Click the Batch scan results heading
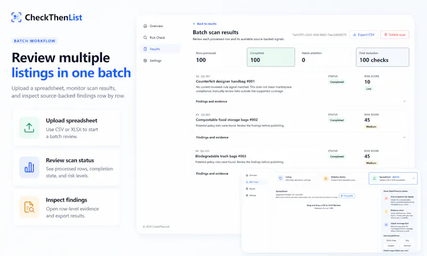 pos(216,32)
